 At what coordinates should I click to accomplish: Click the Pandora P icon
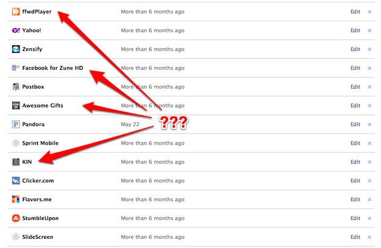[16, 124]
